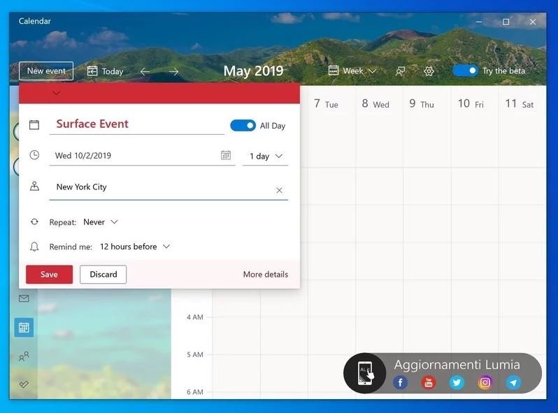This screenshot has width=558, height=413.
Task: Open the Settings gear icon
Action: 429,71
